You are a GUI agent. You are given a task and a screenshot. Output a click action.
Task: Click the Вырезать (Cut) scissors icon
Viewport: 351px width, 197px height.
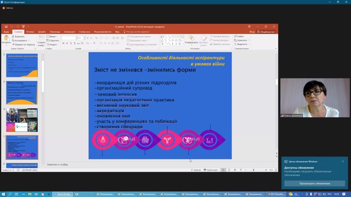coord(13,37)
